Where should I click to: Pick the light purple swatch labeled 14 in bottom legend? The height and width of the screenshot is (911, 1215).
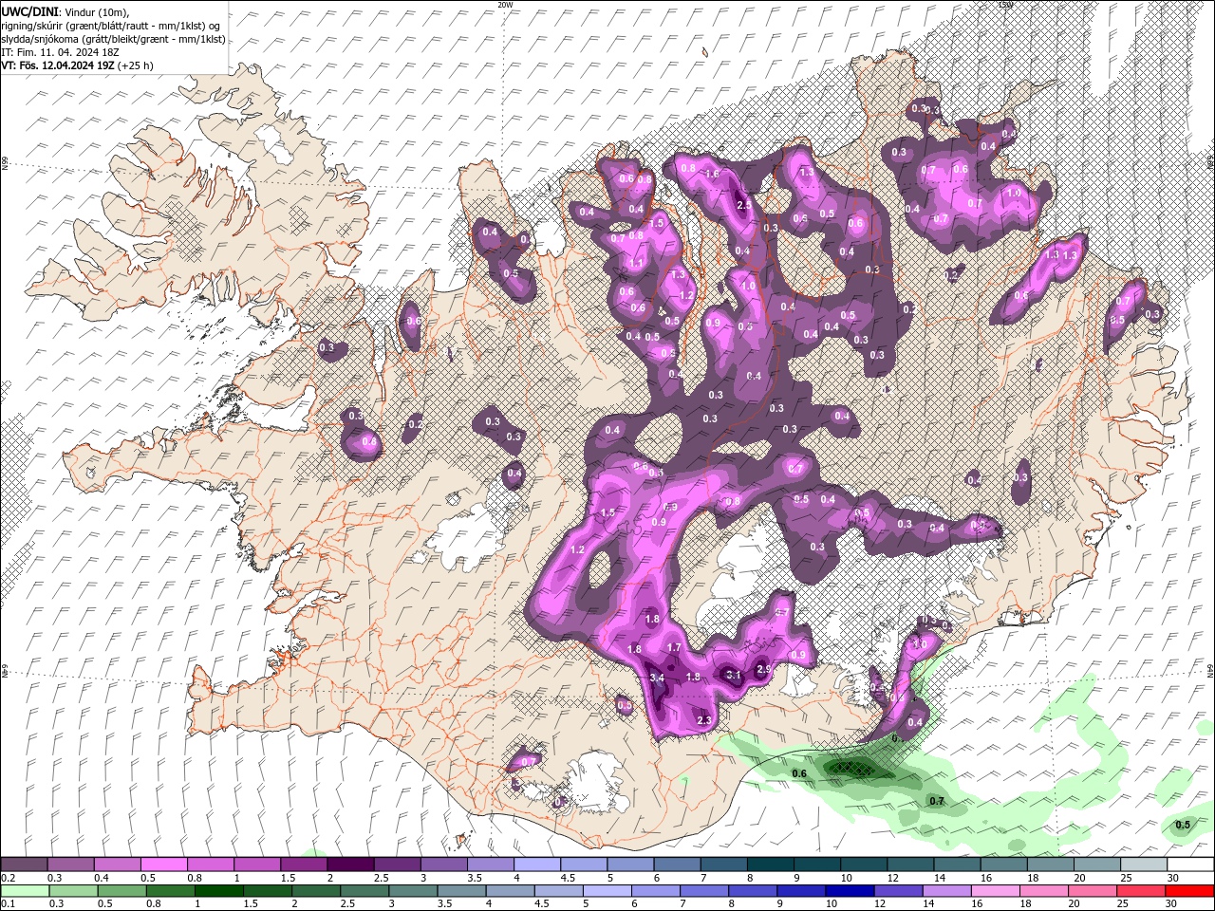coord(947,891)
